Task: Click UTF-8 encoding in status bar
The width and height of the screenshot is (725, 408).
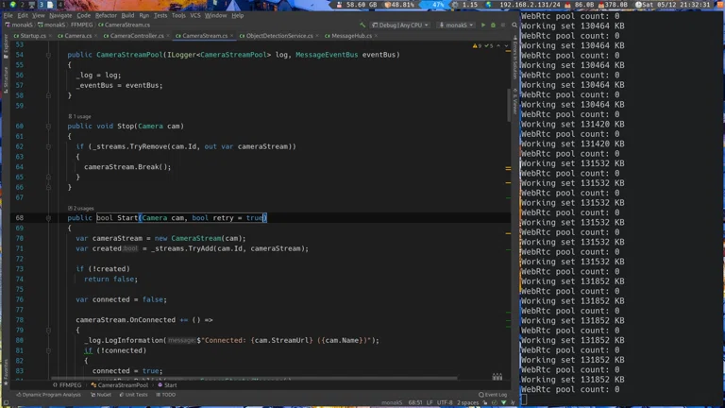Action: click(445, 403)
